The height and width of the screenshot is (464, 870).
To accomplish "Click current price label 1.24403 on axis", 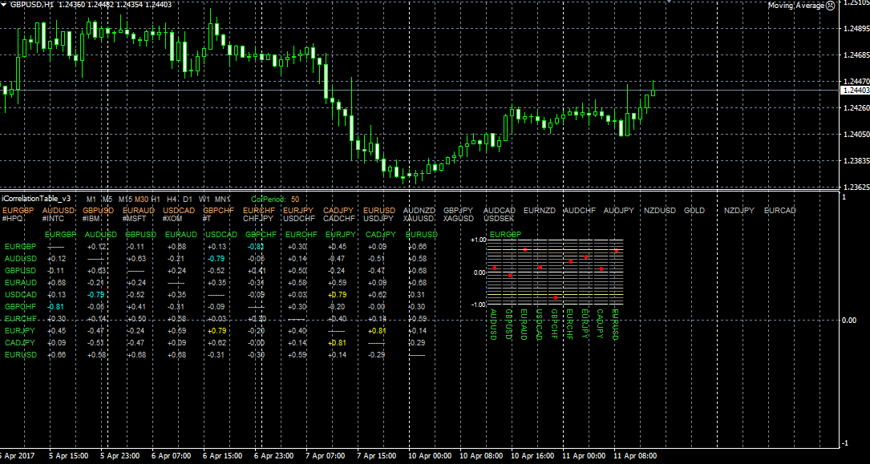I will pyautogui.click(x=855, y=91).
